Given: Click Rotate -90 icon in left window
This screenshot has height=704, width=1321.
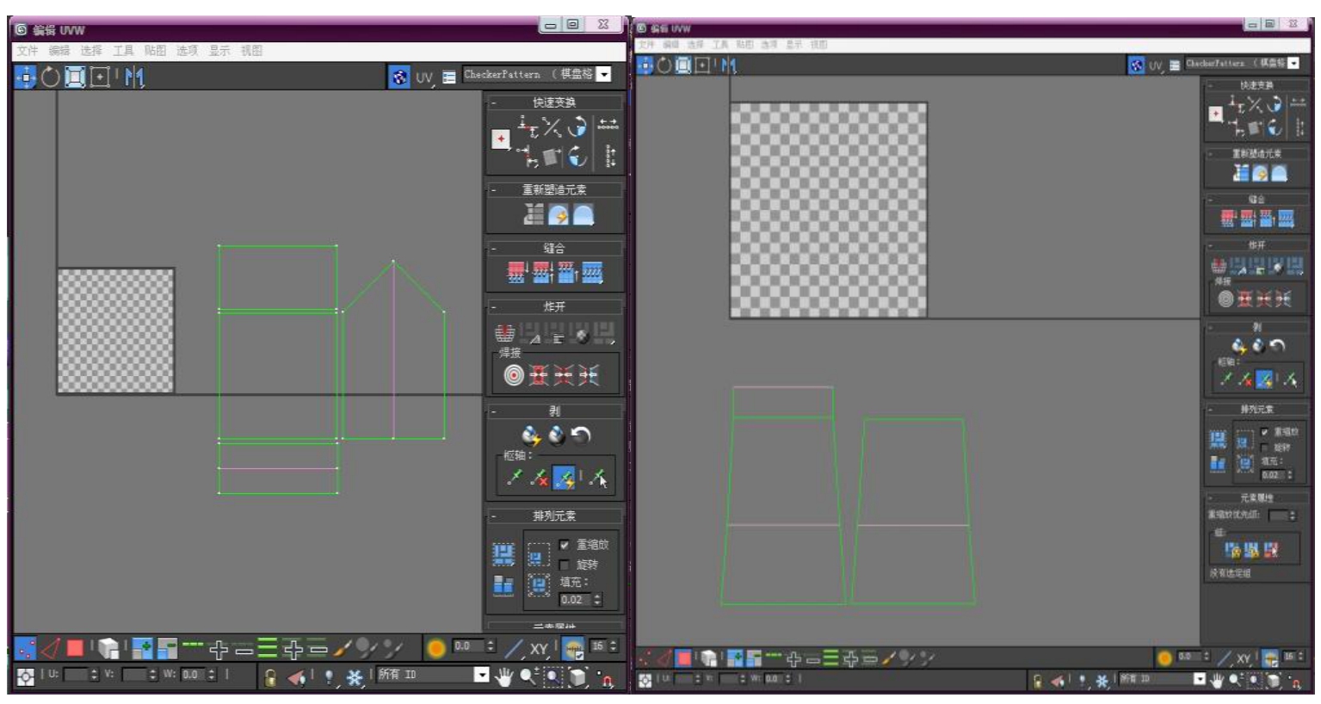Looking at the screenshot, I should click(x=577, y=156).
